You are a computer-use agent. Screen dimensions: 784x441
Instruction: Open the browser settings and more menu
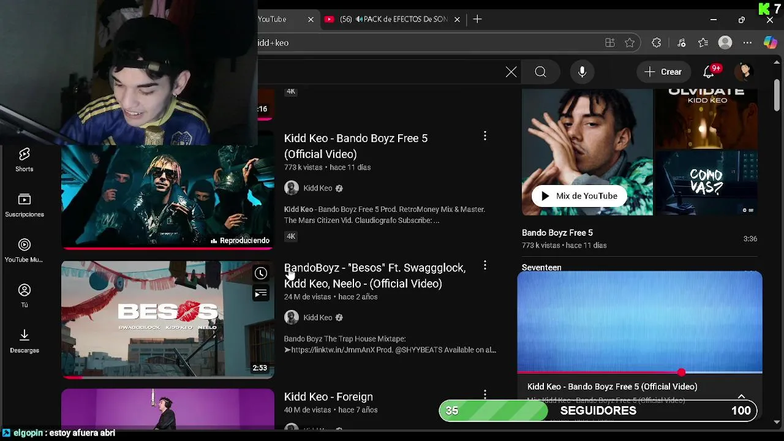(x=747, y=42)
